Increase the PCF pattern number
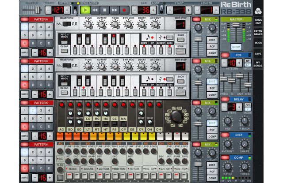Image resolution: width=283 pixels, height=183 pixels. click(x=239, y=63)
